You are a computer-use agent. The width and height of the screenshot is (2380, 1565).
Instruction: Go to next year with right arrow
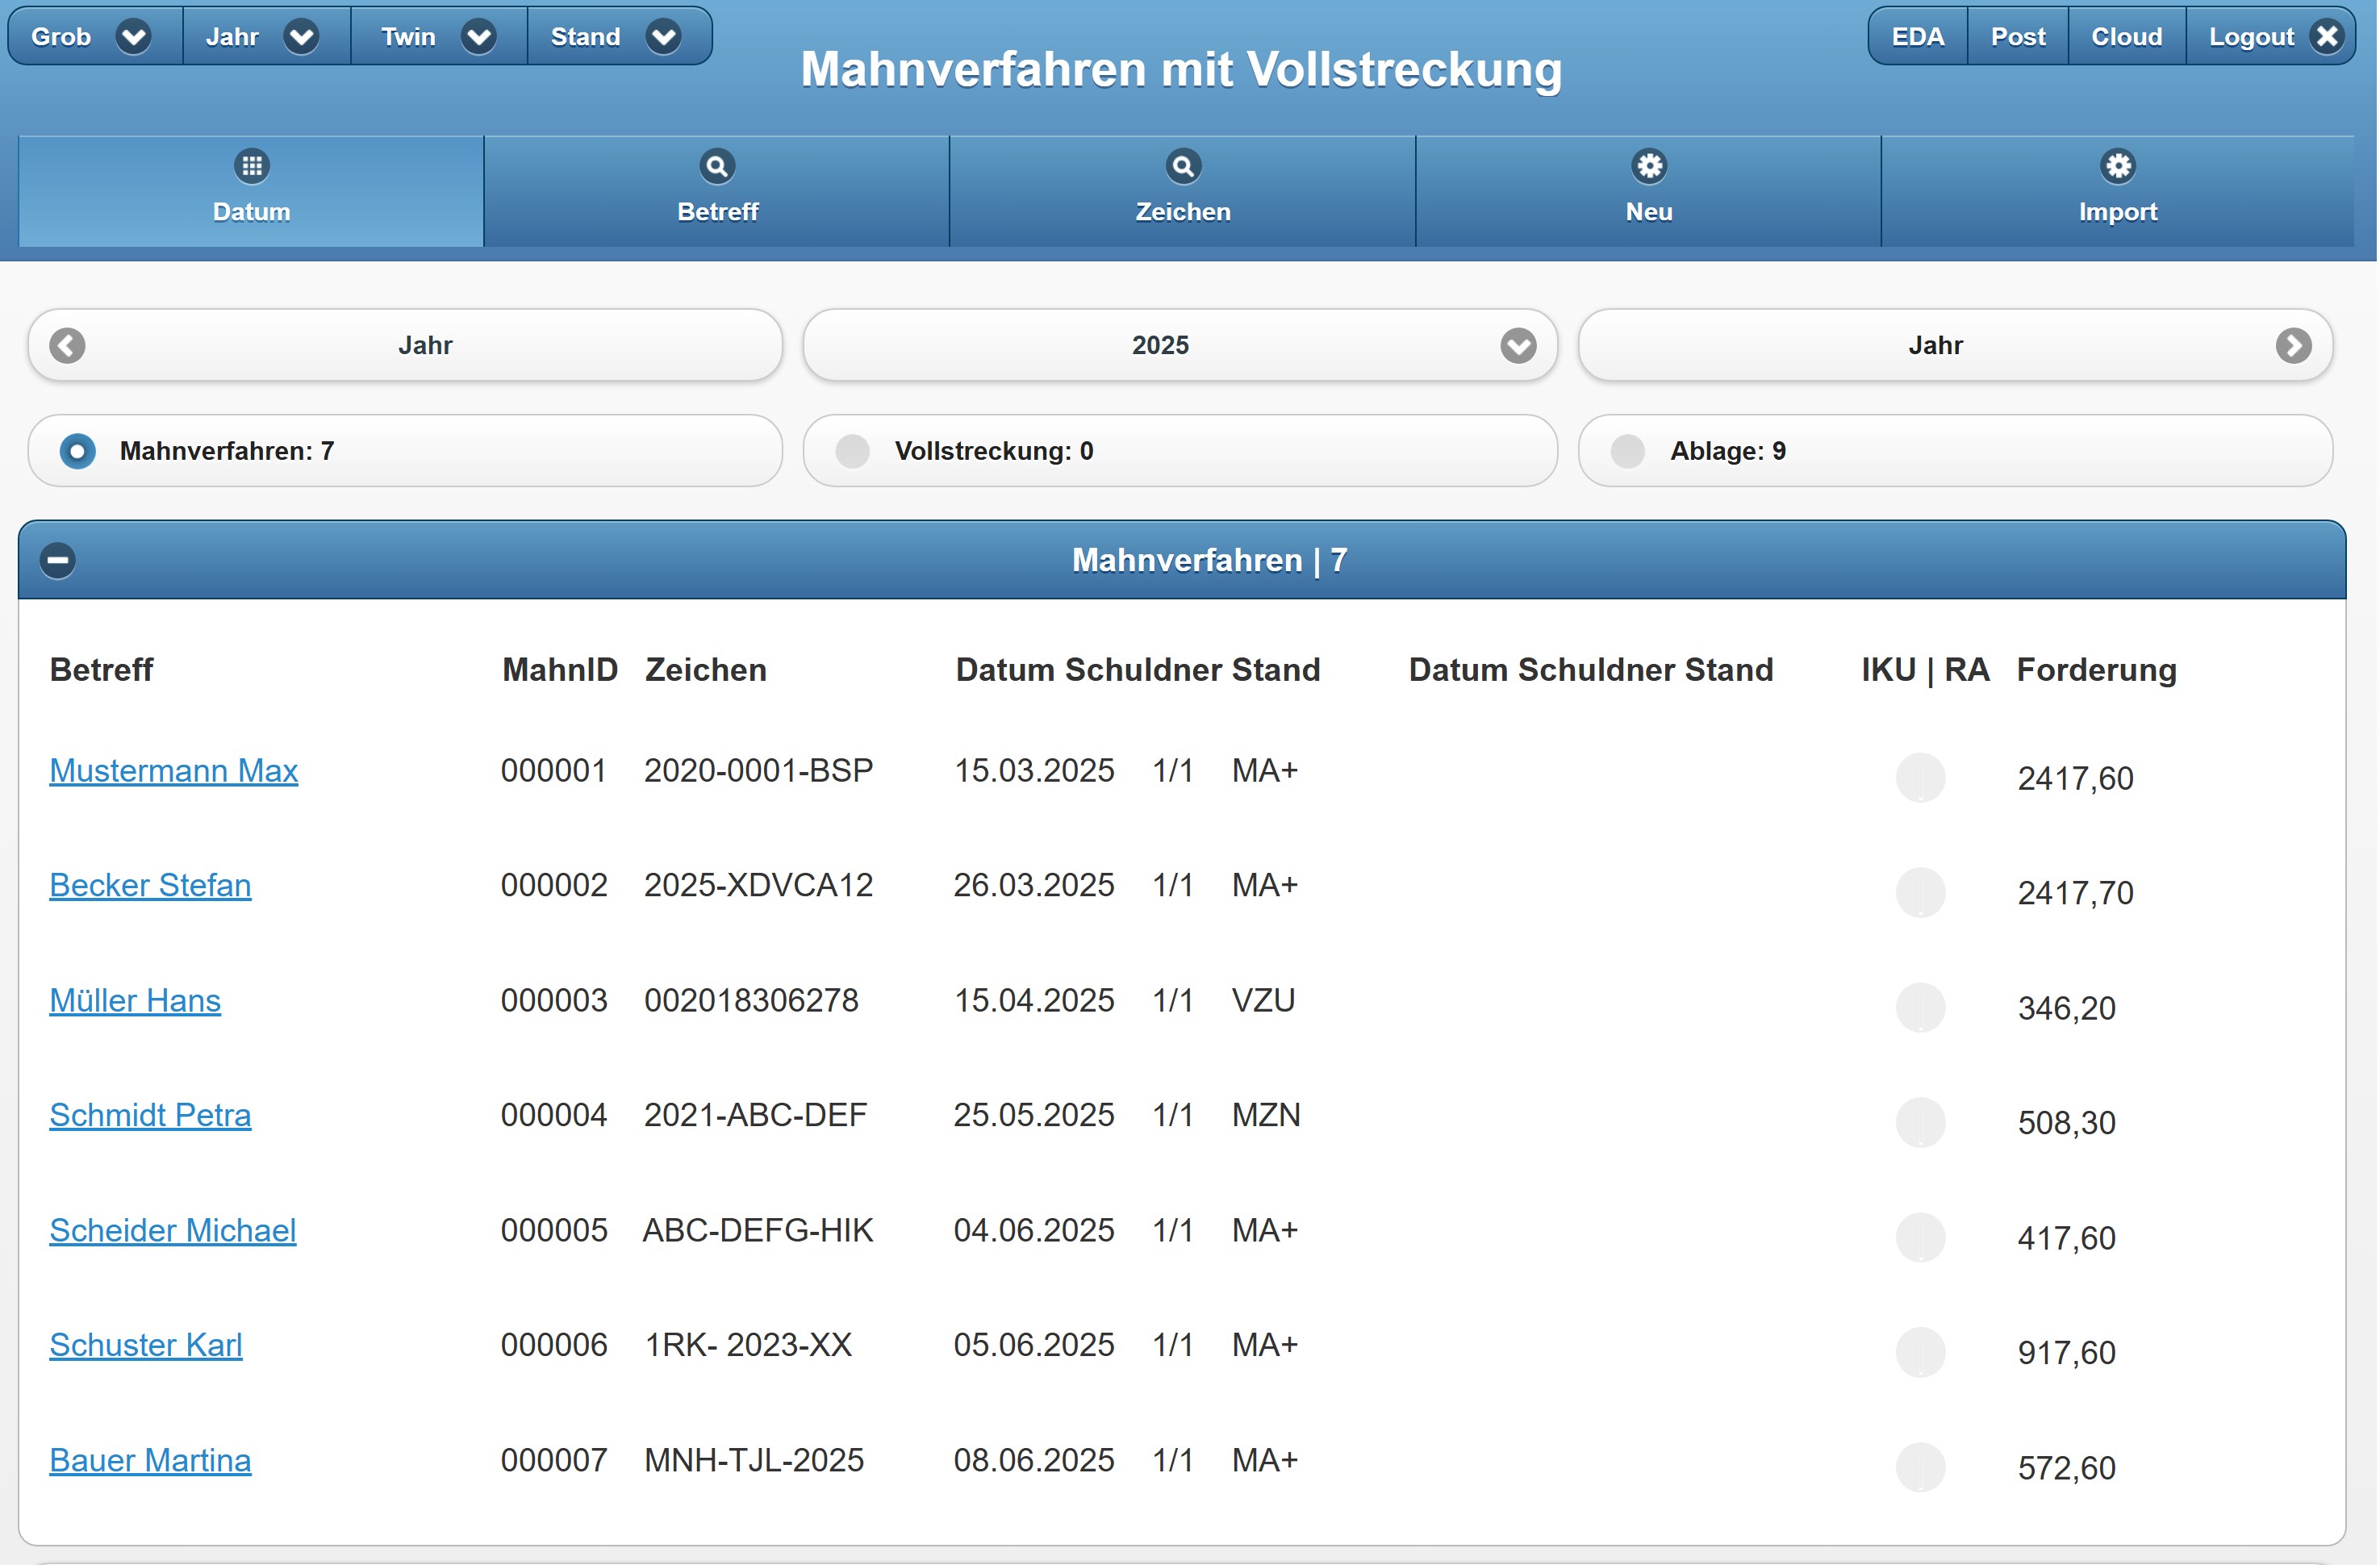tap(2292, 346)
